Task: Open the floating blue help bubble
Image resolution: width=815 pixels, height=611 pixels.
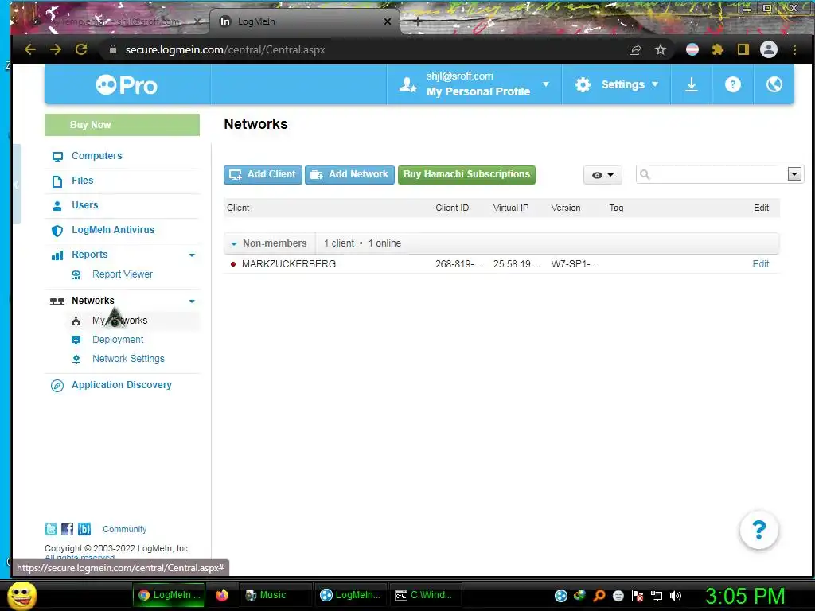Action: pos(758,531)
